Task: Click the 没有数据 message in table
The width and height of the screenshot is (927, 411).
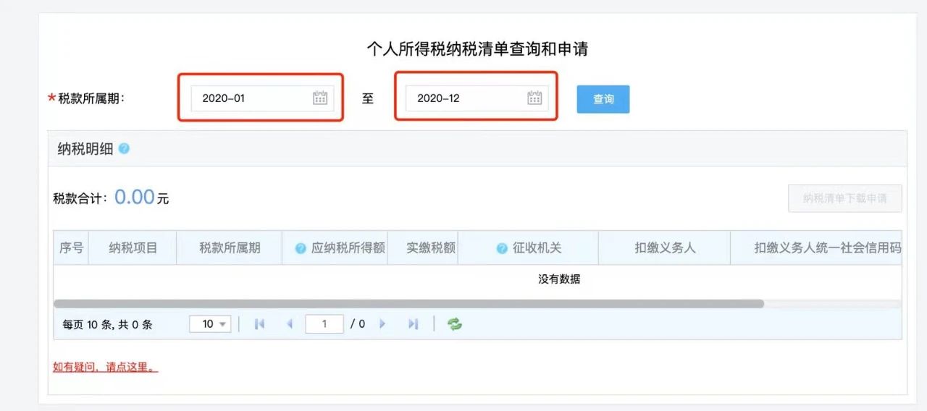Action: click(559, 279)
